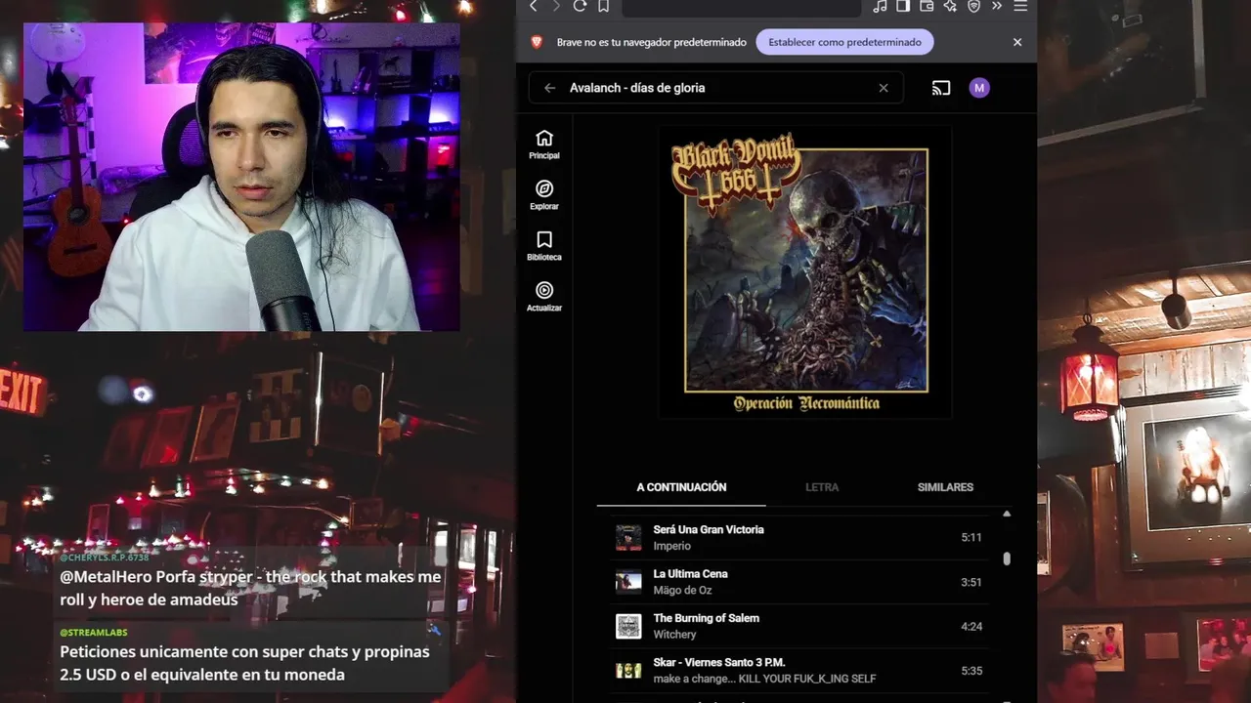This screenshot has width=1251, height=703.
Task: Click the CHERYLS.R.P.6738 chat username
Action: coord(105,558)
